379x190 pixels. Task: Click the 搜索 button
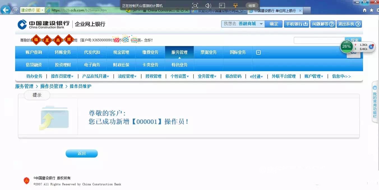(353, 40)
